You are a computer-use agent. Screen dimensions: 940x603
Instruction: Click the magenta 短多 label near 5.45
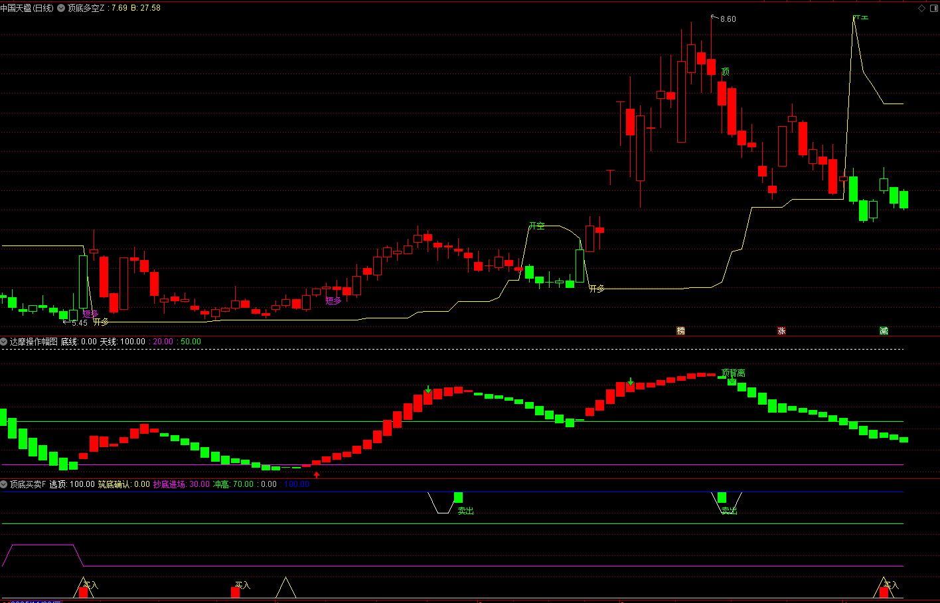coord(90,314)
